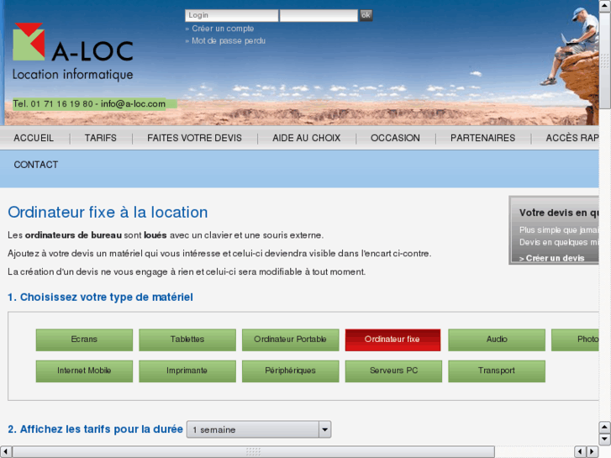
Task: Open the PARTENAIRES menu item
Action: tap(482, 138)
